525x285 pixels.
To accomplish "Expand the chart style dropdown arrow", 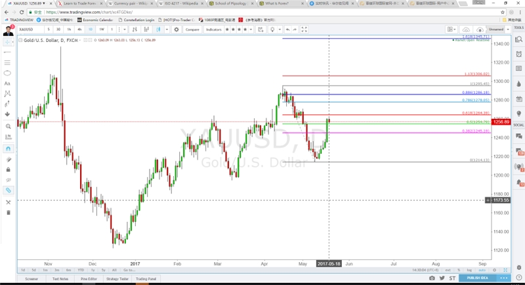I will (167, 30).
